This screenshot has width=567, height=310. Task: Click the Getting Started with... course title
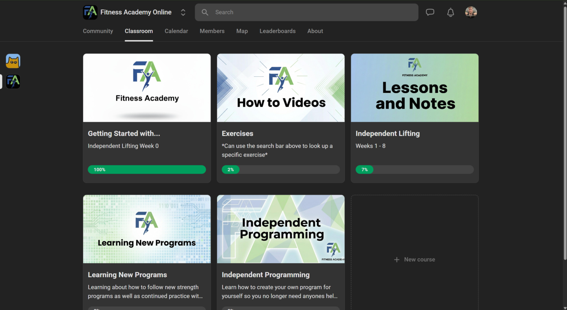[x=124, y=134]
